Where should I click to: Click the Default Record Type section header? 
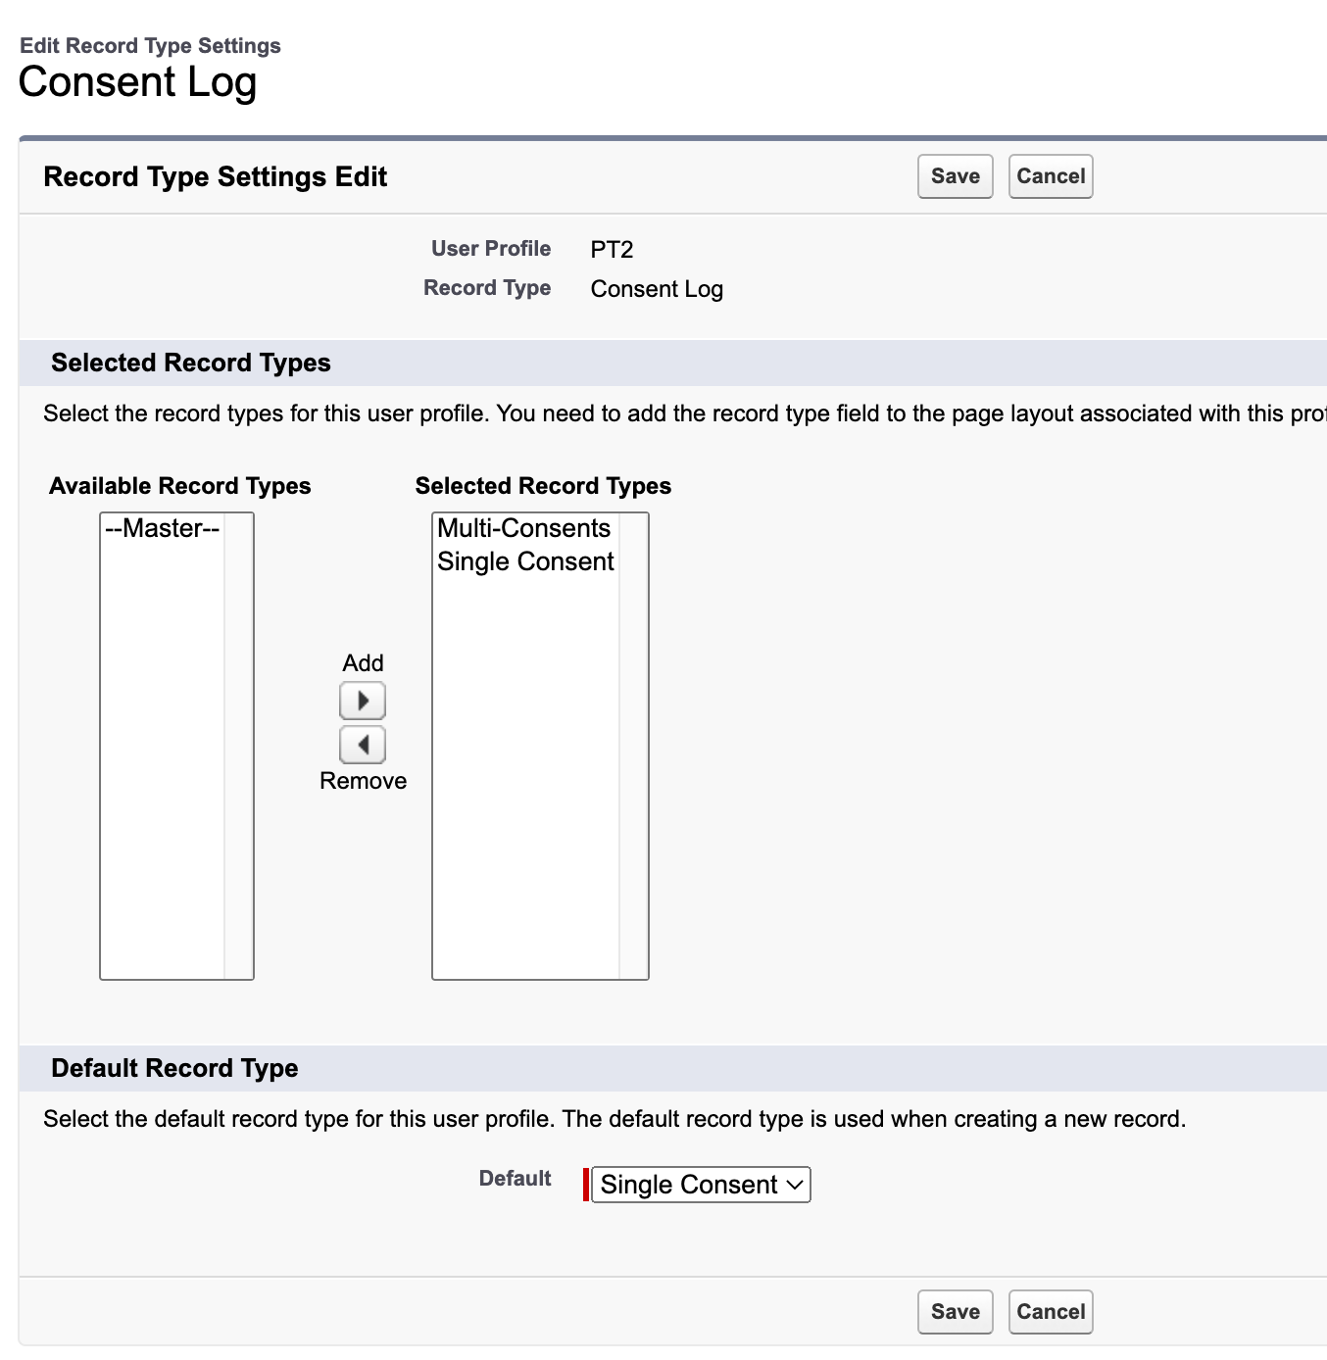click(x=174, y=1068)
